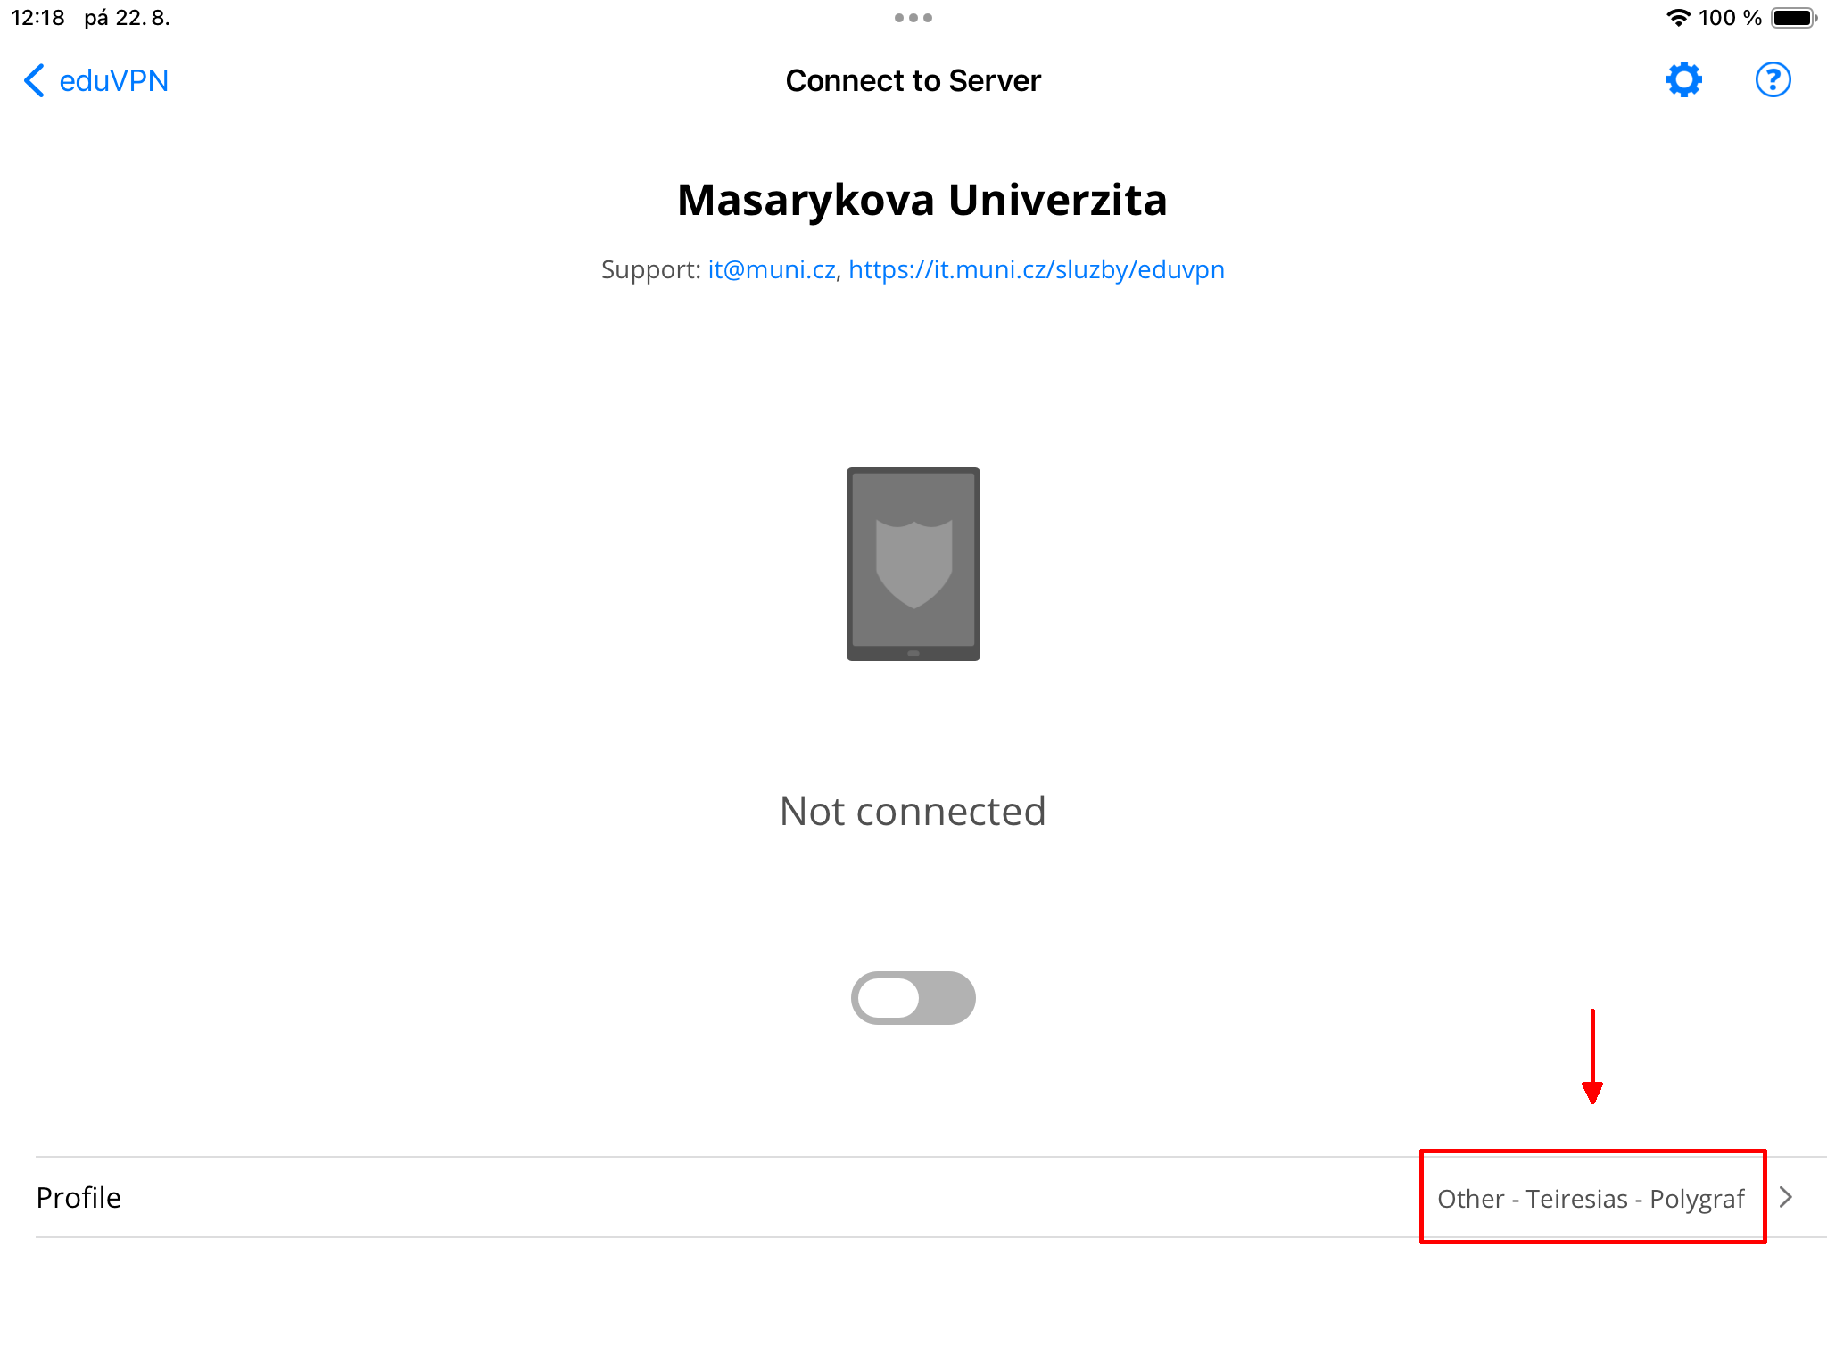
Task: Open the it@muni.cz support email link
Action: tap(771, 269)
